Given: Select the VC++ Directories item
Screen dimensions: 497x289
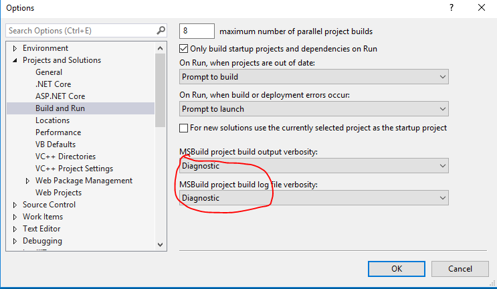Looking at the screenshot, I should (65, 157).
